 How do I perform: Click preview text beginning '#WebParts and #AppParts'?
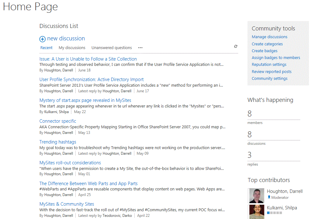click(132, 189)
